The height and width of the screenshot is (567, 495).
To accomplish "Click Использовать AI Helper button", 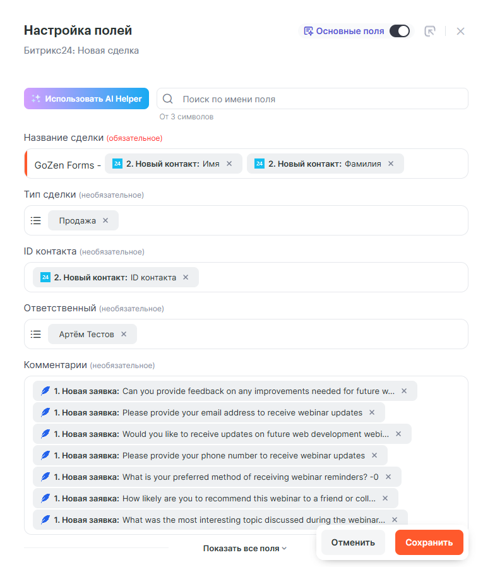I will (x=86, y=98).
